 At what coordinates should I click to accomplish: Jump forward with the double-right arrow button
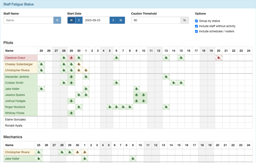121,20
